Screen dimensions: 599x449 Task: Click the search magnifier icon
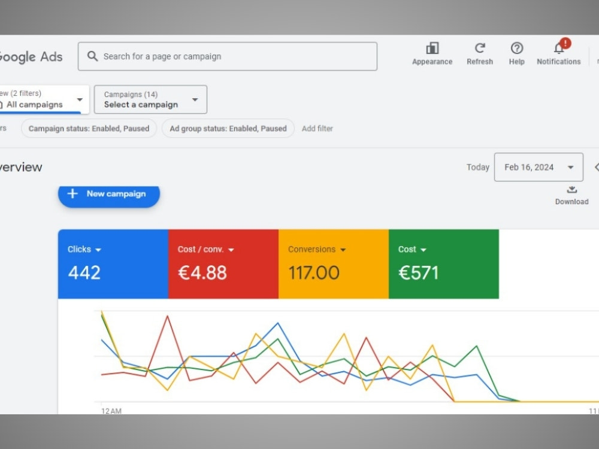[92, 56]
